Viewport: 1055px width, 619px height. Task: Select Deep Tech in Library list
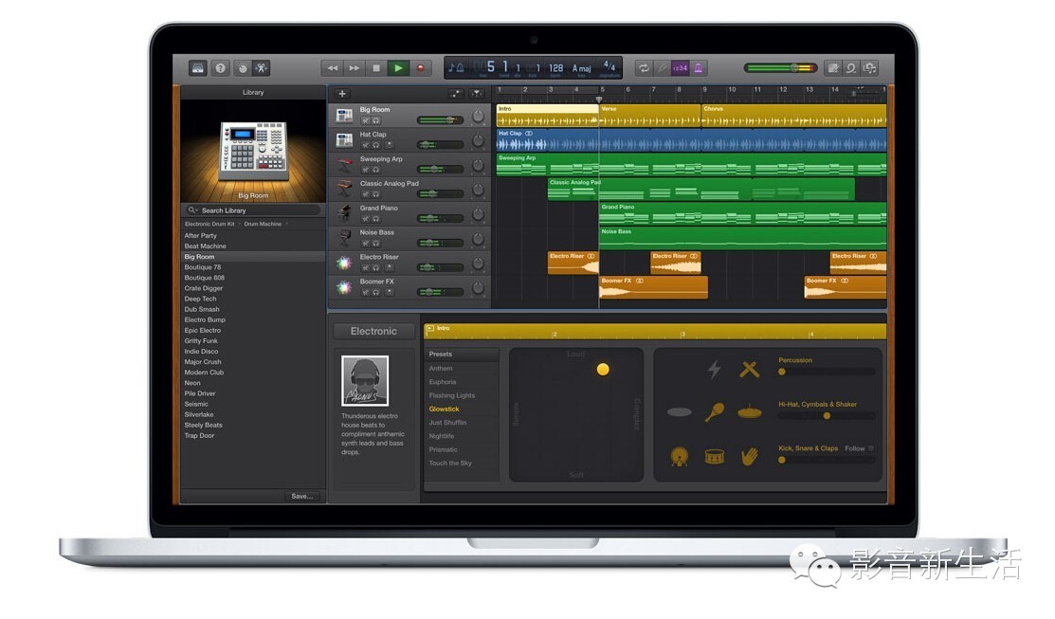201,299
